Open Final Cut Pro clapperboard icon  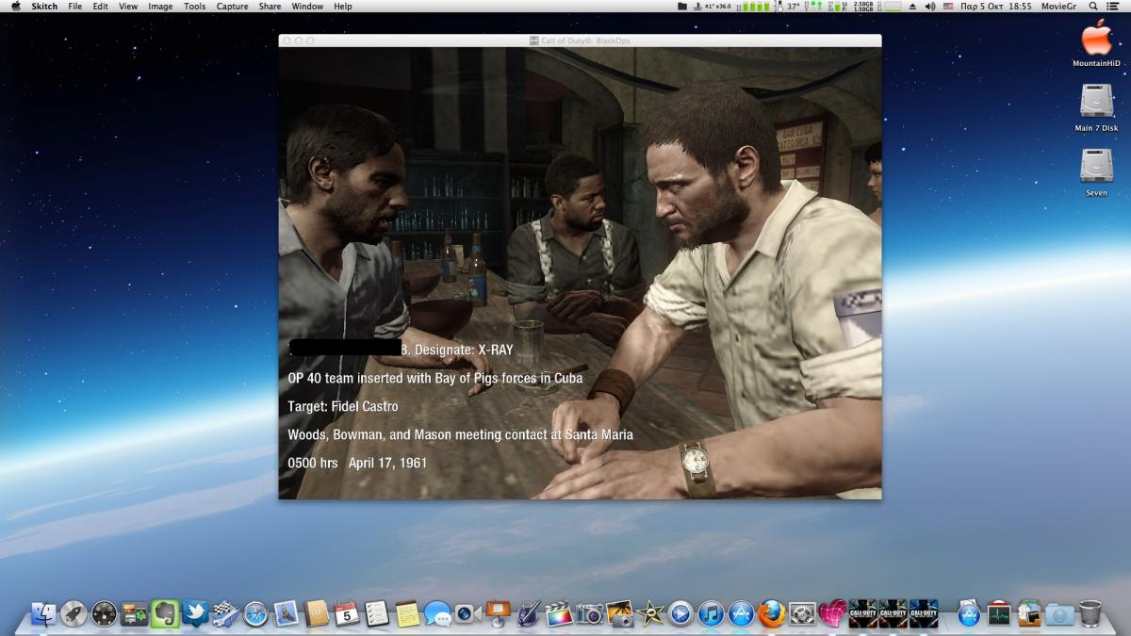tap(559, 614)
